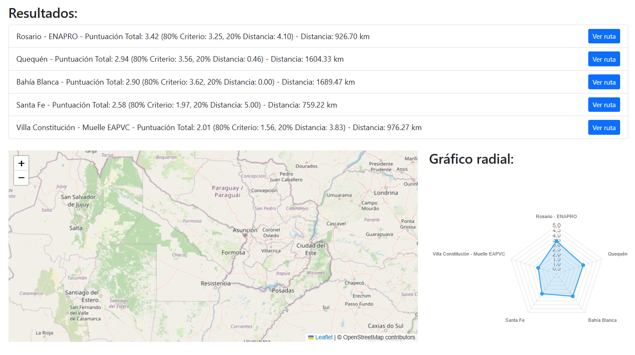
Task: Click the Resistencia city label on the map
Action: click(x=215, y=283)
